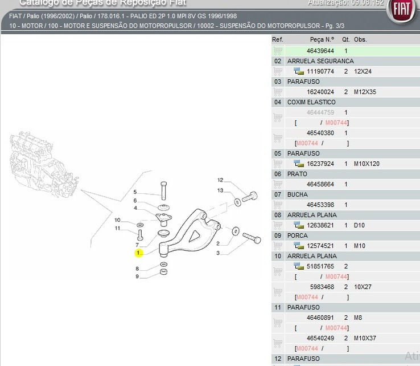Click callout number 4 in diagram

click(x=135, y=208)
